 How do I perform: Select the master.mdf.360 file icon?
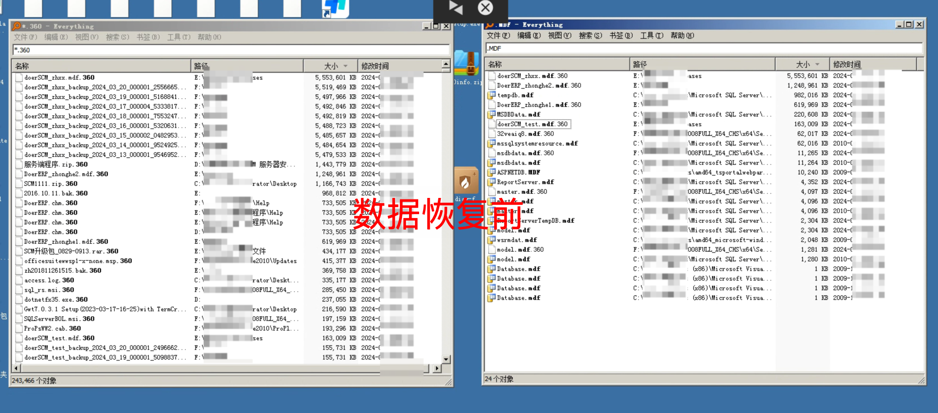(x=492, y=192)
